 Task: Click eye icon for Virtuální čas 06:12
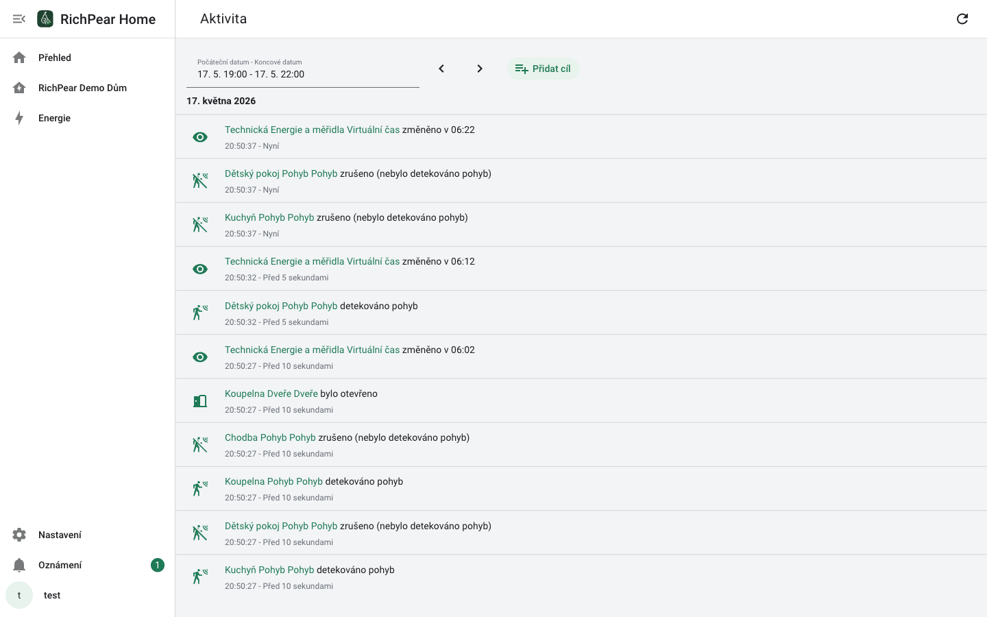[200, 269]
